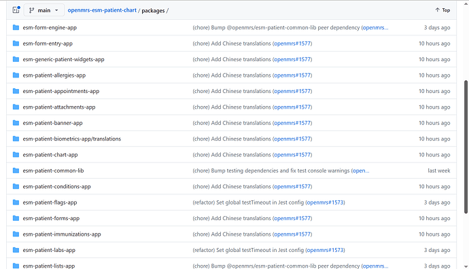469x269 pixels.
Task: Click folder icon for esm-patient-conditions-app
Action: tap(16, 187)
